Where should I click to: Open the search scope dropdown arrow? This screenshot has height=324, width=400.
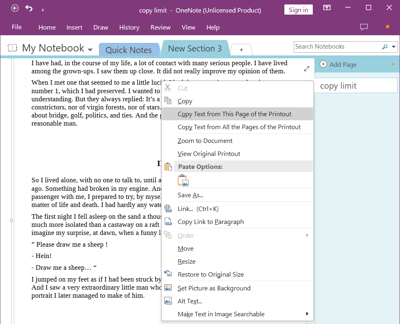click(394, 47)
